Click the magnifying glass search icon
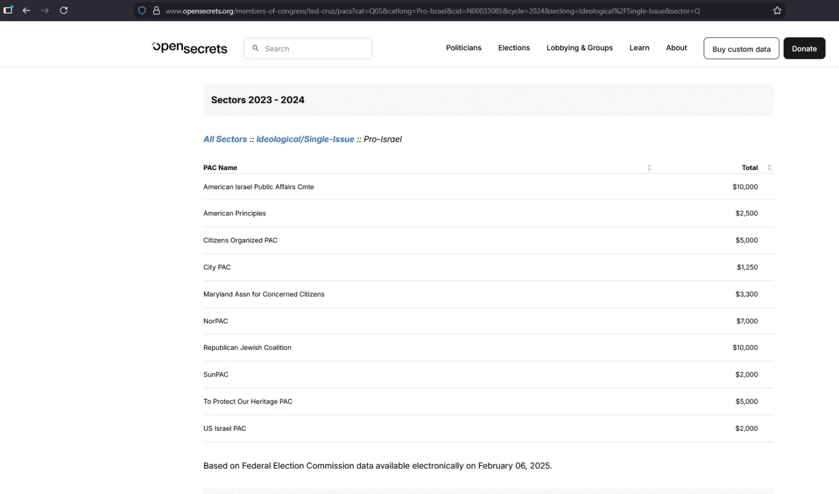 [256, 48]
